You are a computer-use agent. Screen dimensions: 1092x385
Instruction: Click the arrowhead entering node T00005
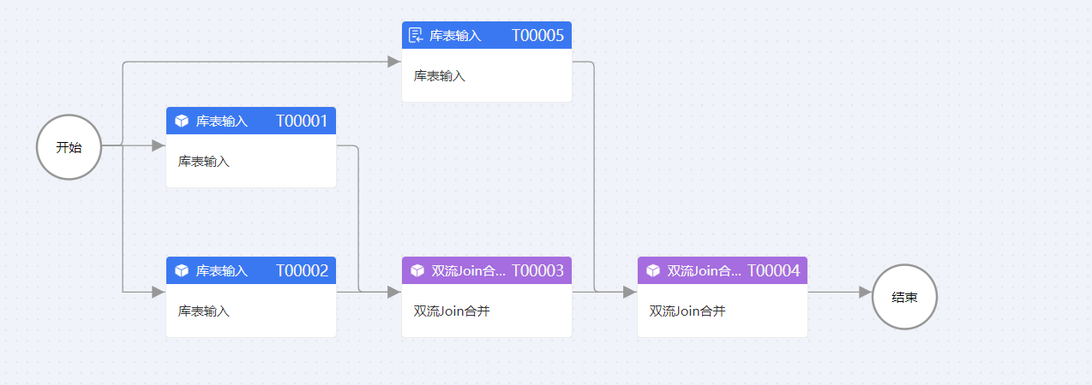coord(393,62)
